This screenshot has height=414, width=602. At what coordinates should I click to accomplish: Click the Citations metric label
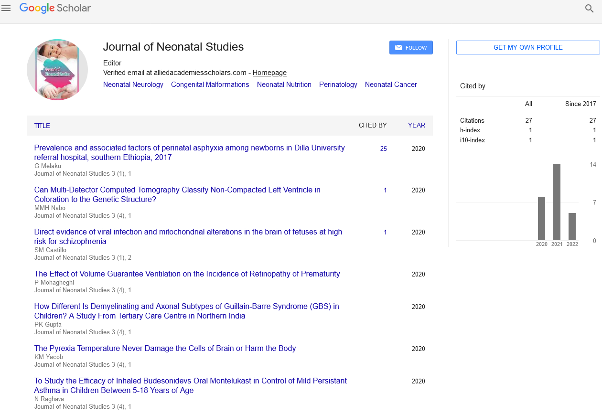tap(472, 121)
